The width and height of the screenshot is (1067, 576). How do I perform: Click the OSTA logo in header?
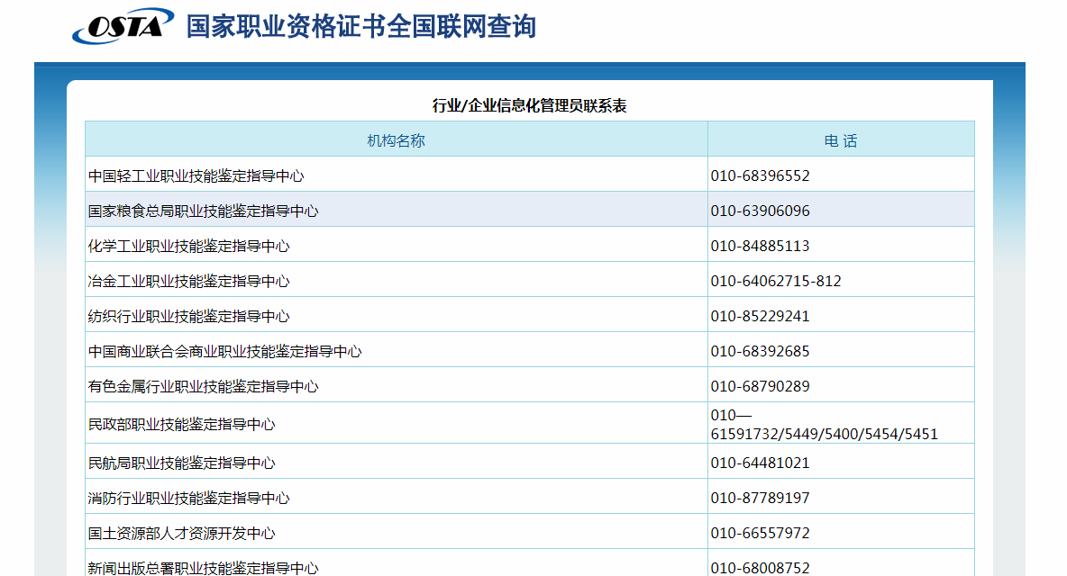pyautogui.click(x=123, y=26)
